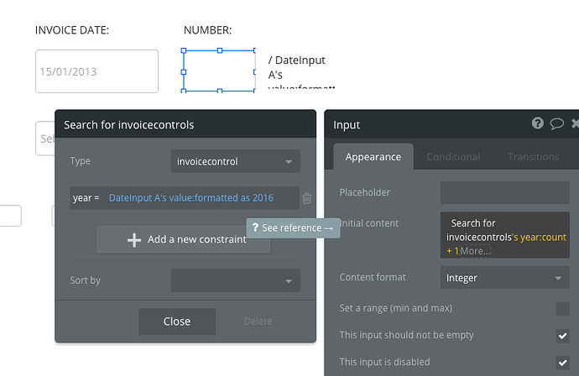
Task: Click the invoice date input showing 15/01/2013
Action: point(96,71)
